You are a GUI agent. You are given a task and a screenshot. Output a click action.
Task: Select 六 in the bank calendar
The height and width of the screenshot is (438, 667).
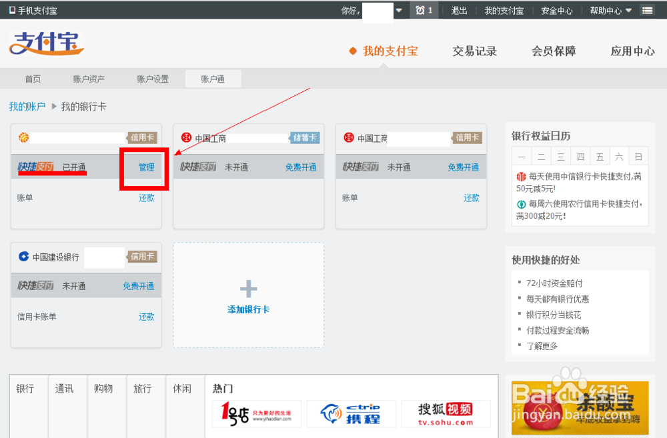tap(620, 157)
